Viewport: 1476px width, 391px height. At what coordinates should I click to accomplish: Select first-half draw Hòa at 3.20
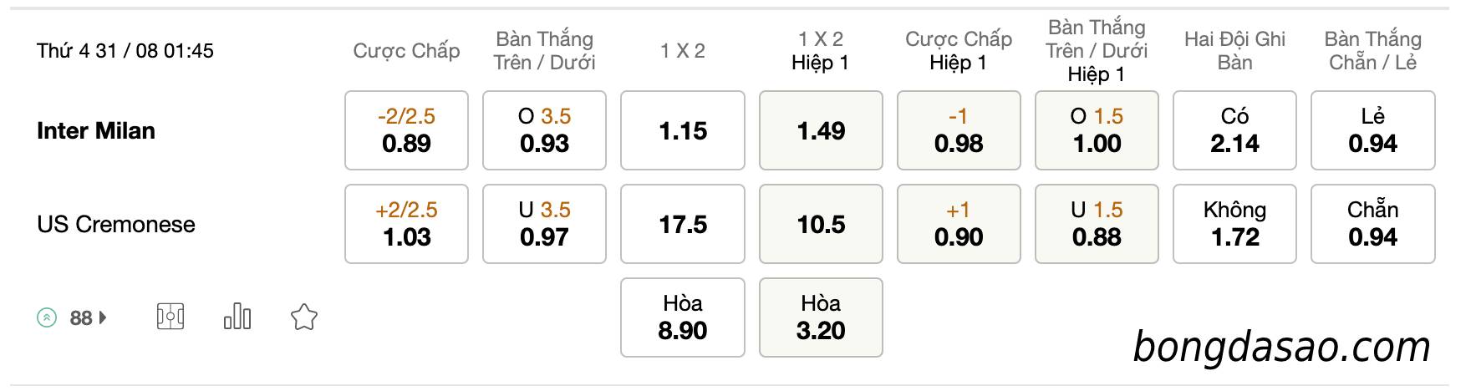tap(821, 317)
